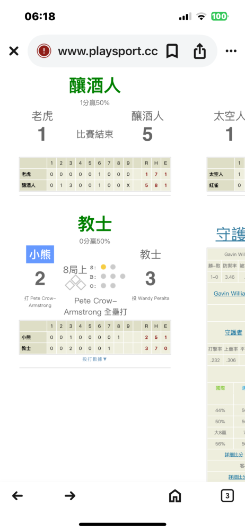Tap the 教士 team name above score 3
This screenshot has width=245, height=531.
[151, 255]
